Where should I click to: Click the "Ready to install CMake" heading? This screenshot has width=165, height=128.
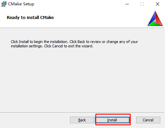30,18
